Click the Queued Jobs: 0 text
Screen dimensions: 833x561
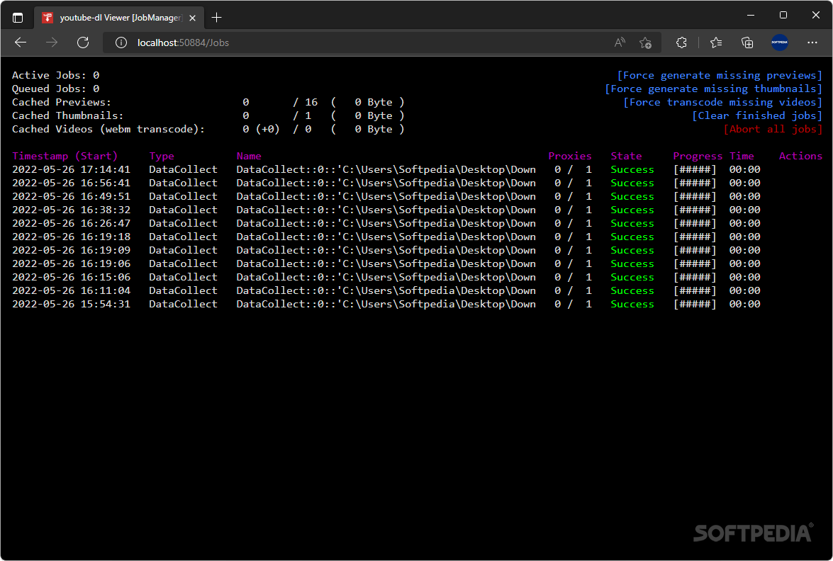[x=56, y=89]
